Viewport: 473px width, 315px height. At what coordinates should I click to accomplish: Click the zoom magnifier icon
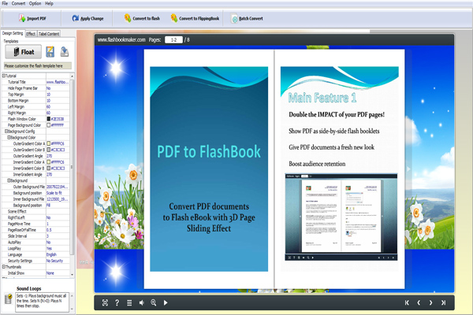tap(154, 302)
